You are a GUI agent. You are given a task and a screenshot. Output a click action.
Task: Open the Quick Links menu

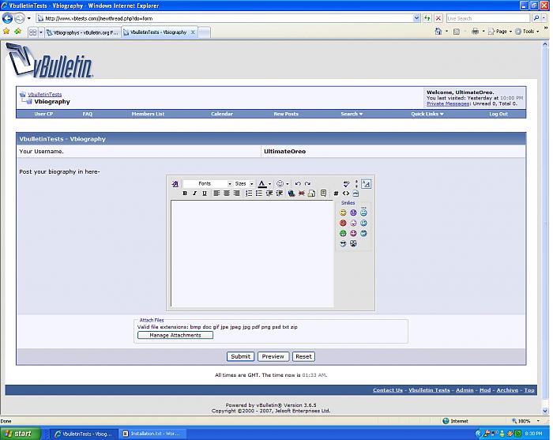point(427,114)
